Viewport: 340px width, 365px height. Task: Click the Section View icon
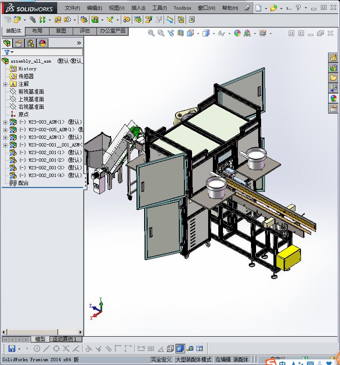[x=181, y=33]
